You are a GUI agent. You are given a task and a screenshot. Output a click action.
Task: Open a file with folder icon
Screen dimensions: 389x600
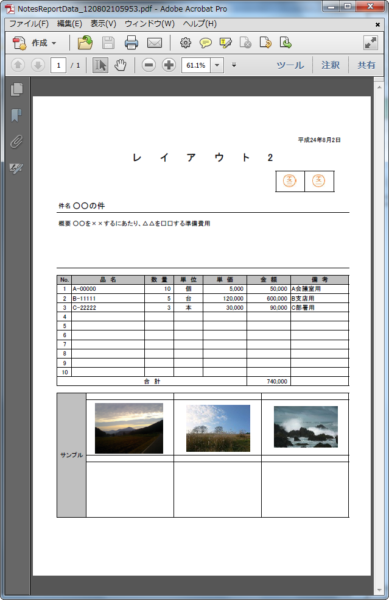coord(85,43)
